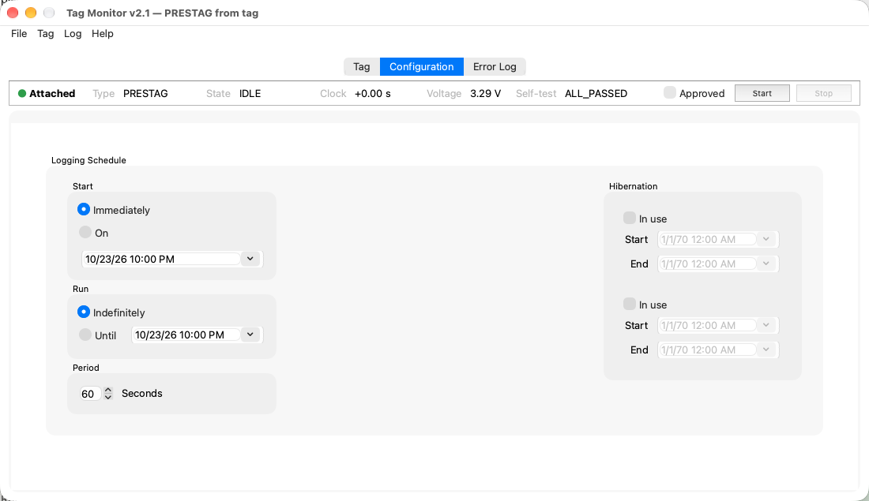
Task: Click the Start button in status bar
Action: [762, 93]
